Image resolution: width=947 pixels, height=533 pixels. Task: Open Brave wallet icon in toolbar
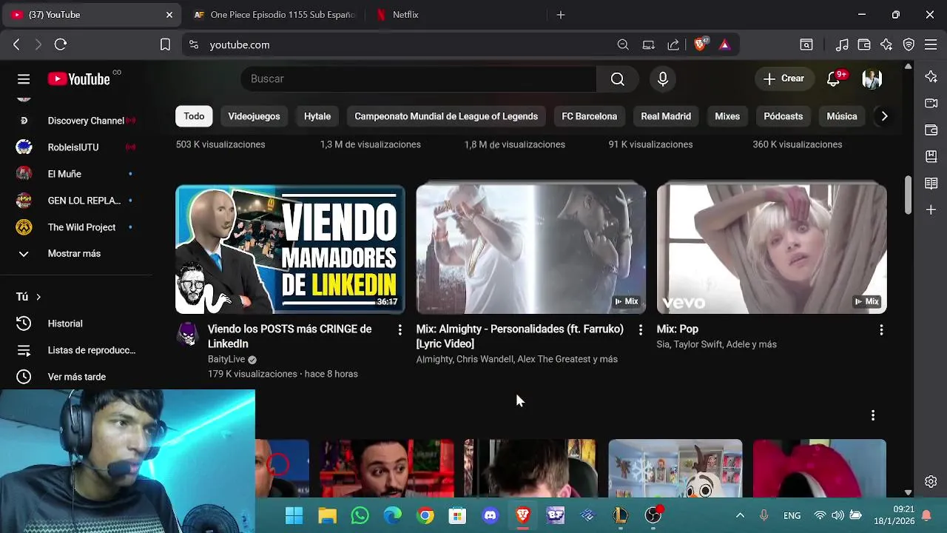(864, 44)
